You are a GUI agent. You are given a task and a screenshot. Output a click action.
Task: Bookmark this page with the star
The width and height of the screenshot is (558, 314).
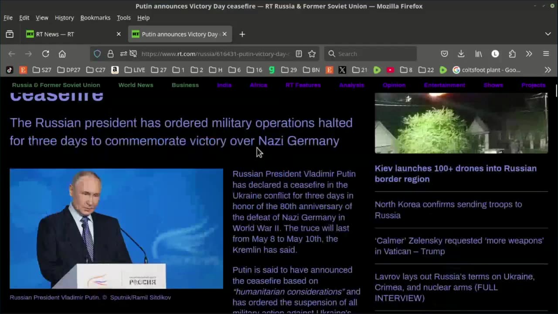pyautogui.click(x=312, y=54)
